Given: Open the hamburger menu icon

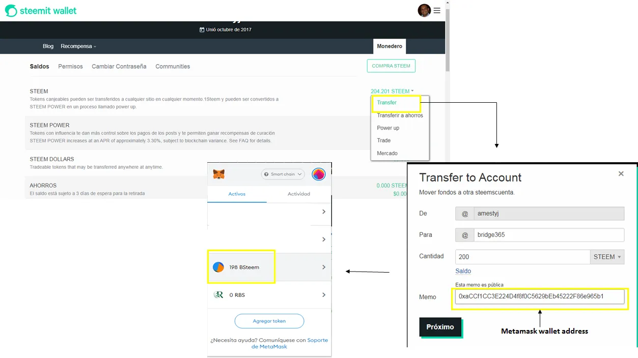Looking at the screenshot, I should [437, 10].
